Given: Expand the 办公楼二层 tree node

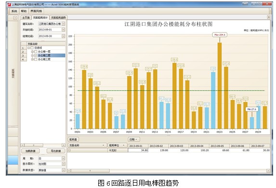Looking at the screenshot, I should click(x=32, y=56).
